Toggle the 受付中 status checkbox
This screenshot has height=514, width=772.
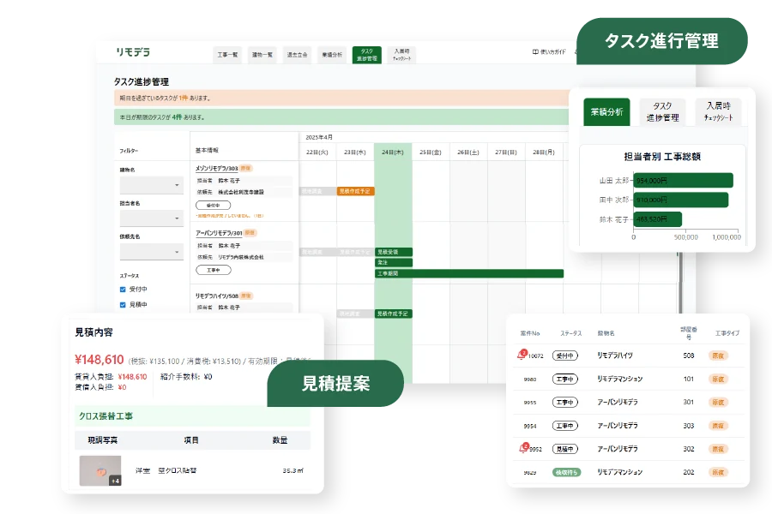(x=123, y=290)
